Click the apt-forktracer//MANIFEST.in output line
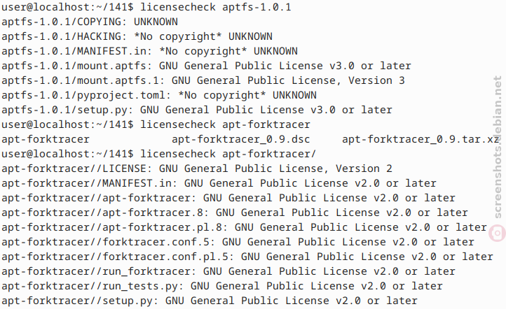506x309 pixels. (219, 183)
